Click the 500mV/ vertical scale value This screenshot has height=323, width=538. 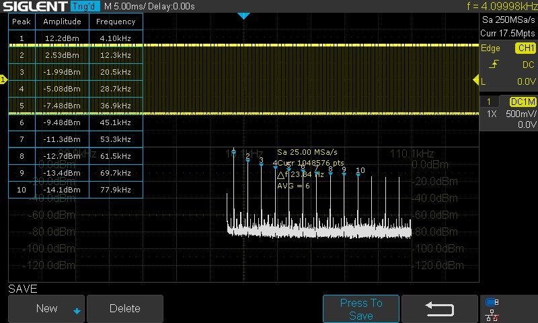click(x=521, y=114)
